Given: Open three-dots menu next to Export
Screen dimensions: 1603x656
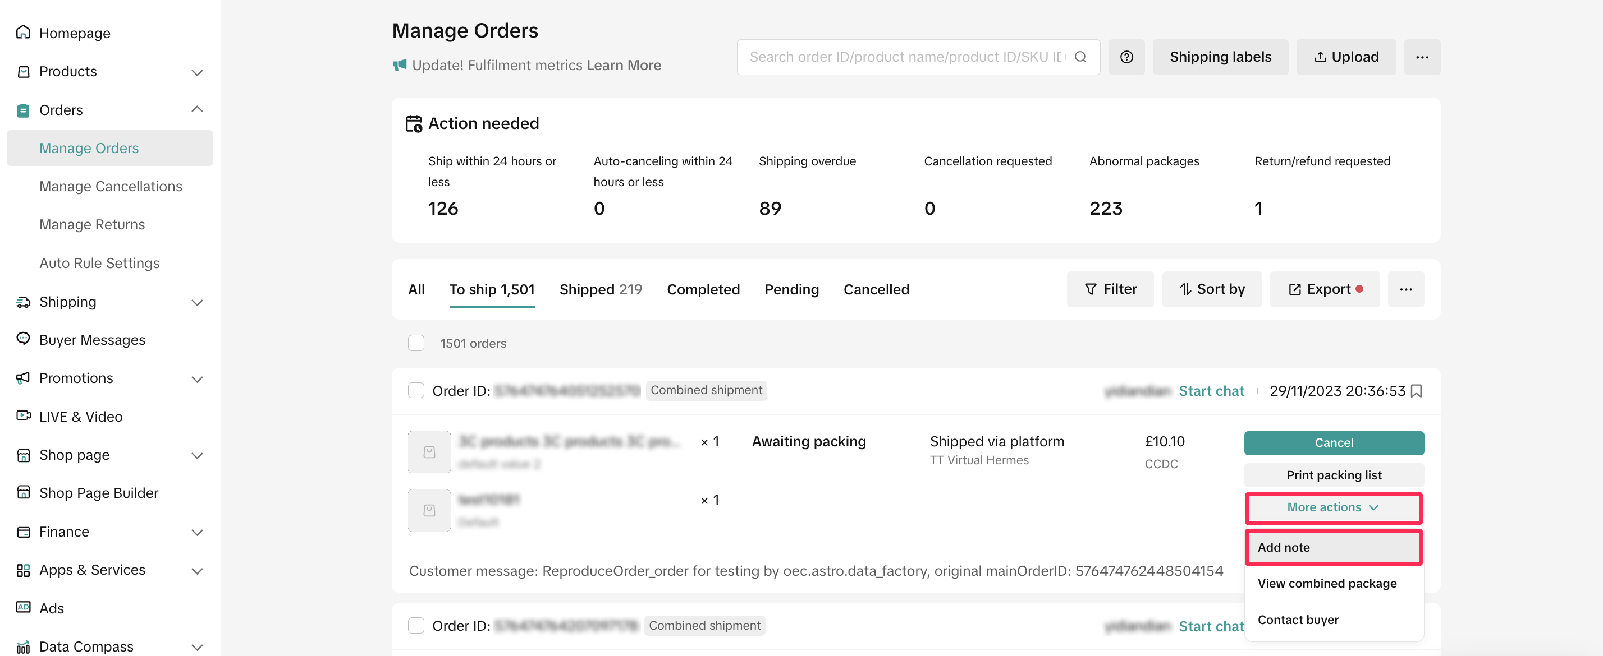Looking at the screenshot, I should coord(1405,289).
